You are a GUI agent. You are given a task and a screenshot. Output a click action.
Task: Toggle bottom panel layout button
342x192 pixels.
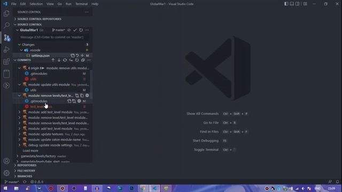coord(292,4)
